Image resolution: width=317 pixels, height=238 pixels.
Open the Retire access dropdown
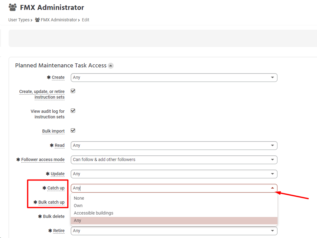174,231
